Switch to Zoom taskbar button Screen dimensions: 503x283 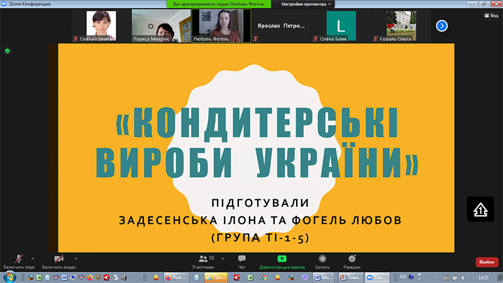[x=377, y=277]
